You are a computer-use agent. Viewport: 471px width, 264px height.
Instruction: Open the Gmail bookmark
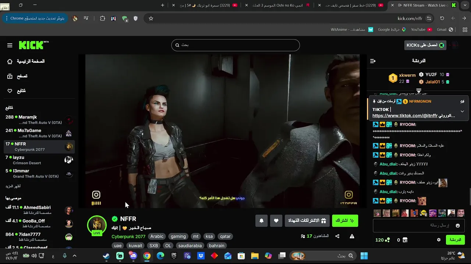(445, 29)
